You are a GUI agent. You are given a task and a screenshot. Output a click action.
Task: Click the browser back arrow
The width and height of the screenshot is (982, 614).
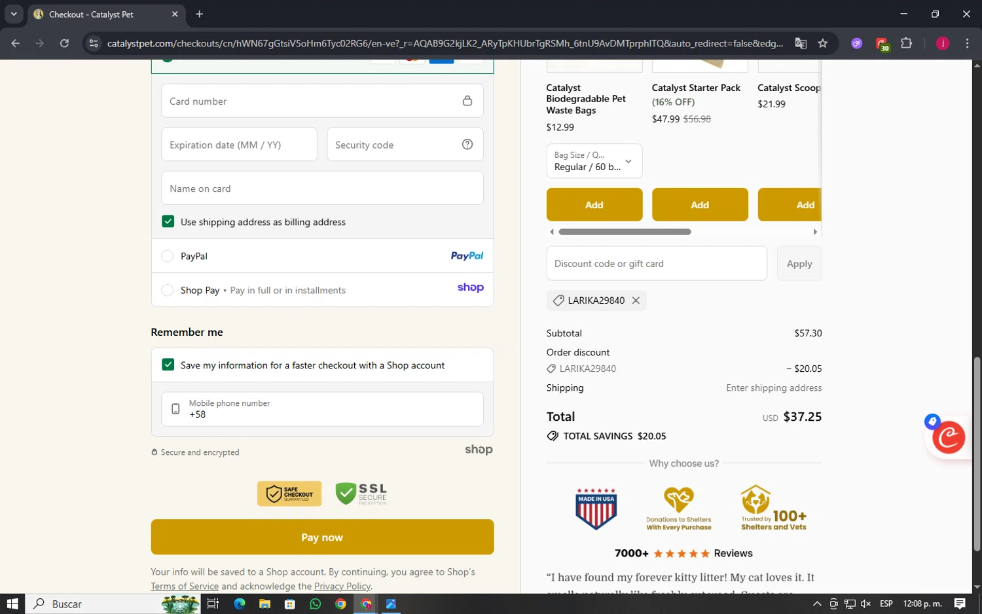pos(16,43)
